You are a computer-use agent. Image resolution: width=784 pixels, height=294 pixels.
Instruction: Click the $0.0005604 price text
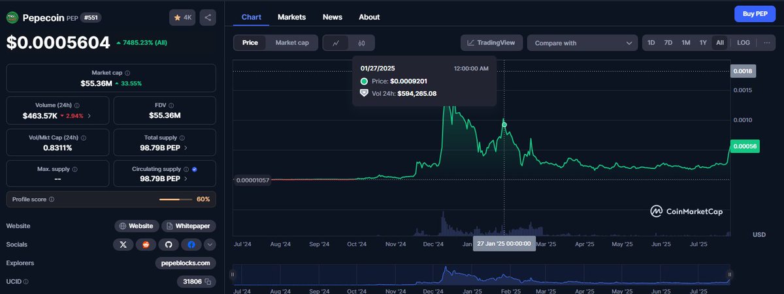tap(58, 43)
